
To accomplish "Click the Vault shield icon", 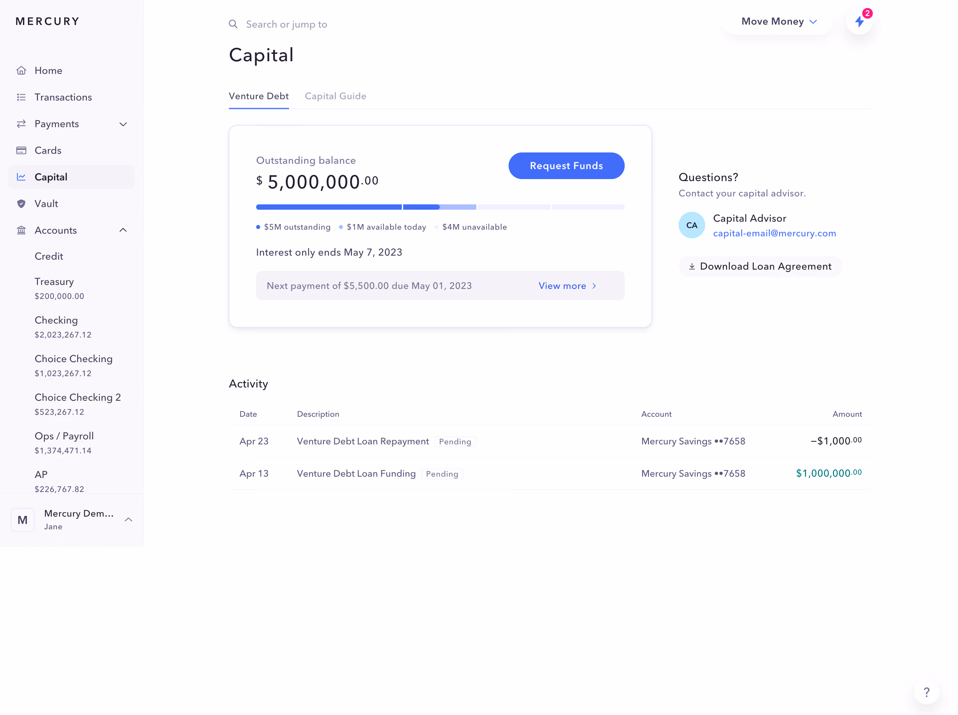I will [21, 204].
